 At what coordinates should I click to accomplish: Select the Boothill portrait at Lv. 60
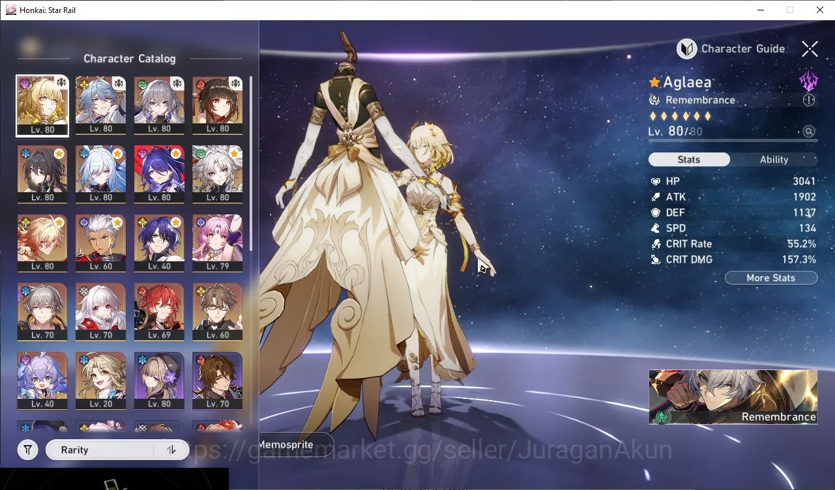(101, 243)
